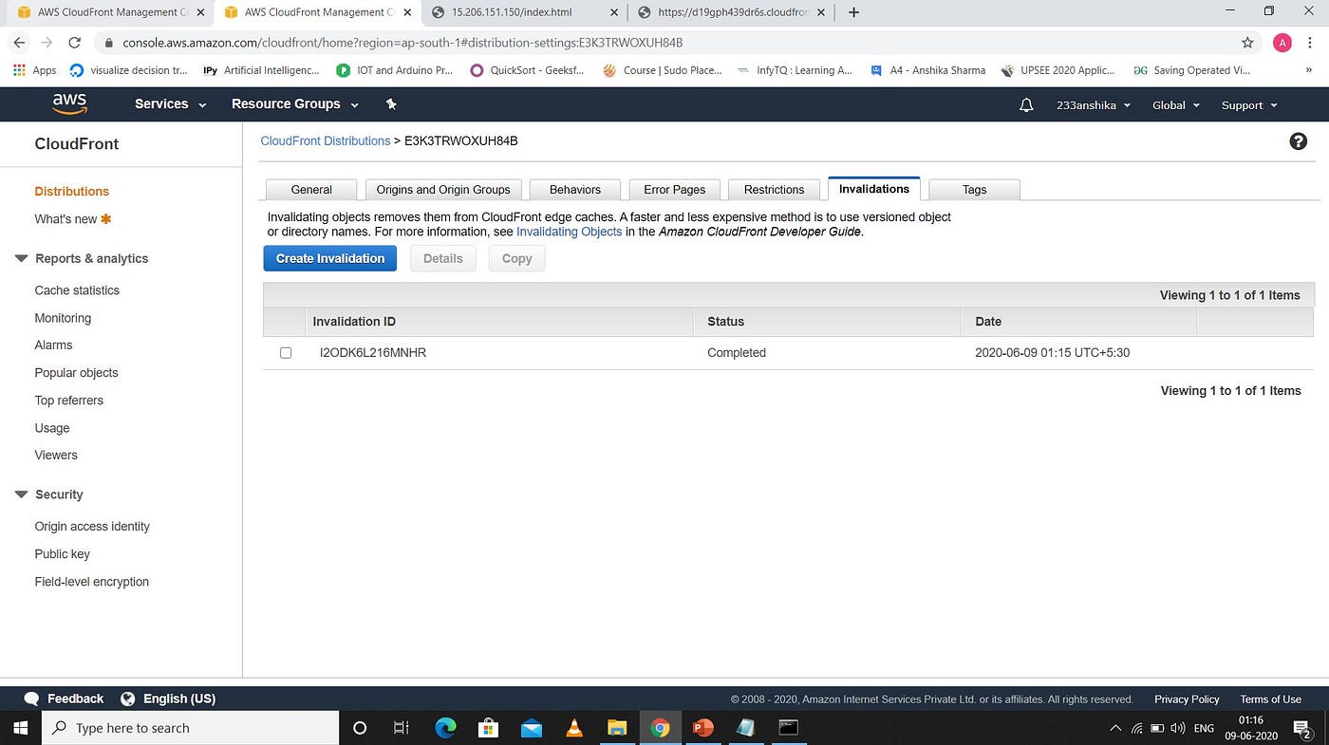The image size is (1329, 745).
Task: Collapse the Reports & analytics section
Action: tap(22, 258)
